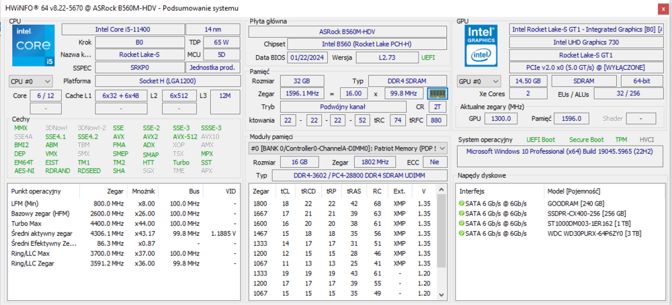The width and height of the screenshot is (672, 305).
Task: Click the TDP 65 W field
Action: click(222, 42)
